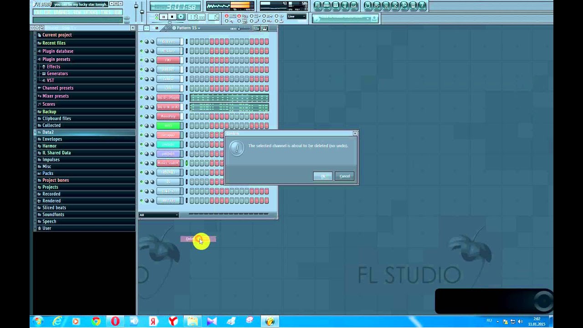Open the Playlist window from the toolbar

pyautogui.click(x=317, y=5)
